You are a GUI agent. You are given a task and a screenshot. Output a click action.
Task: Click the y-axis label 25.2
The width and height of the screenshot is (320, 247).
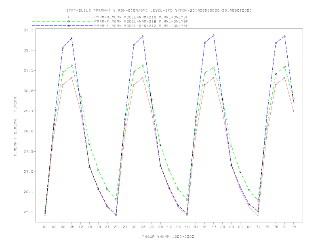[28, 212]
